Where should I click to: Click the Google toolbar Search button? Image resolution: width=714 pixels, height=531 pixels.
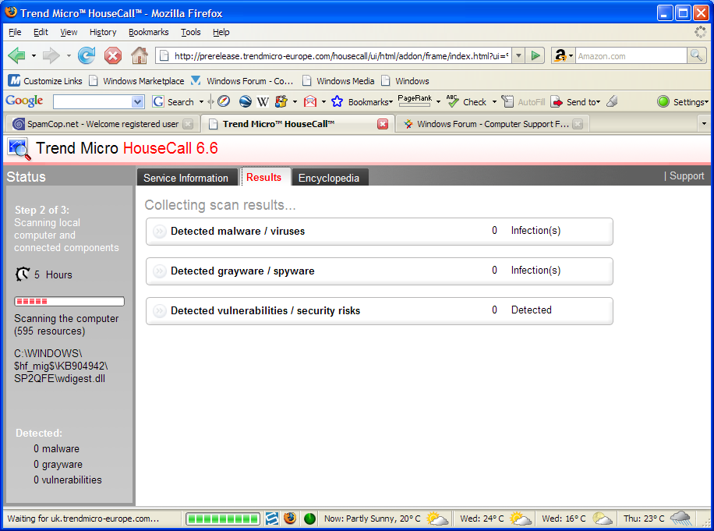[x=173, y=102]
